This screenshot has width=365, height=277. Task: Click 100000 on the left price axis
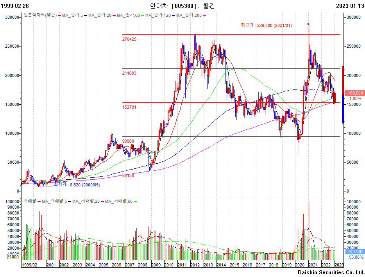[12, 133]
